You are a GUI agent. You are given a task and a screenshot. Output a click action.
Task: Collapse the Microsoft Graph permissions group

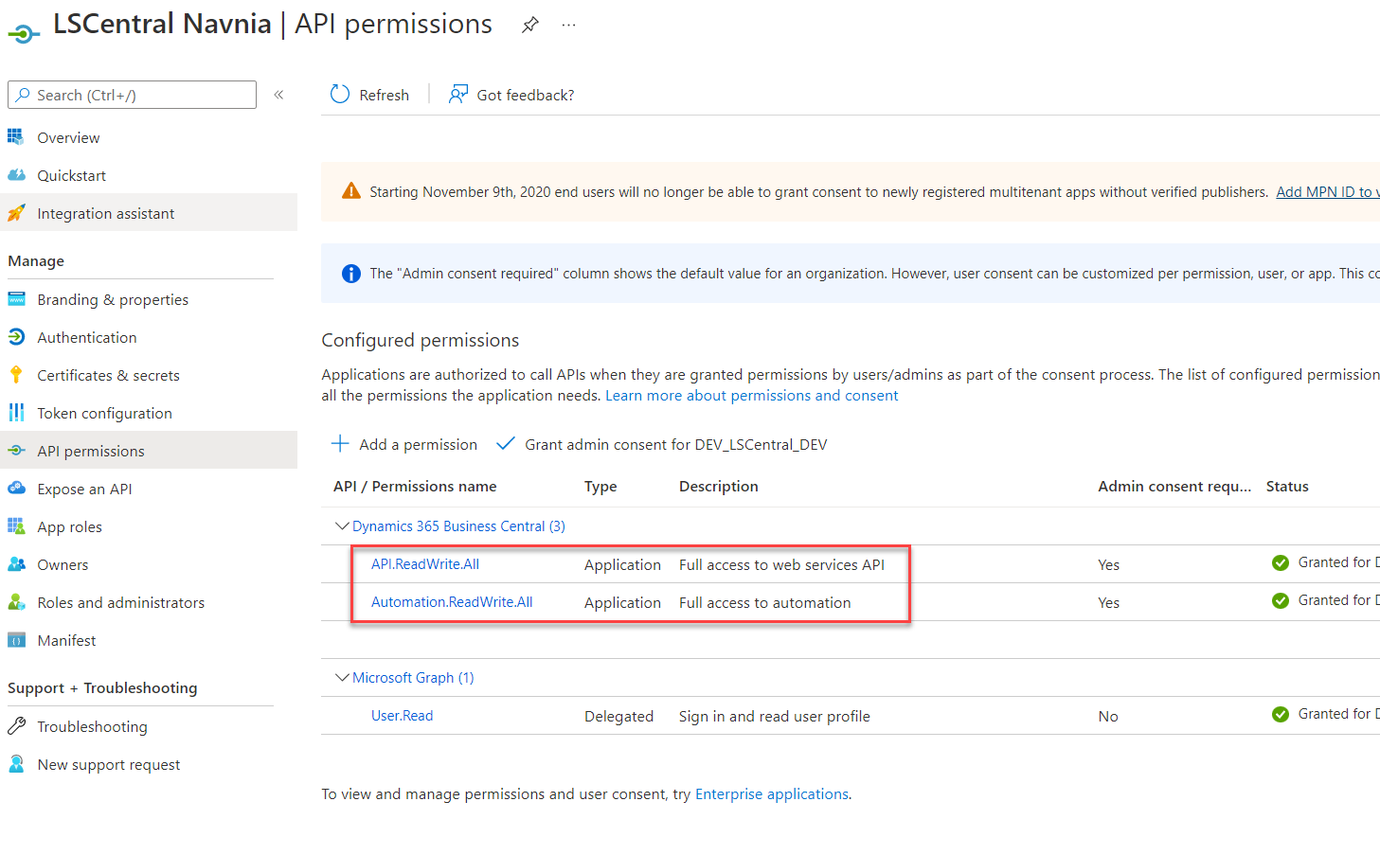pyautogui.click(x=342, y=678)
